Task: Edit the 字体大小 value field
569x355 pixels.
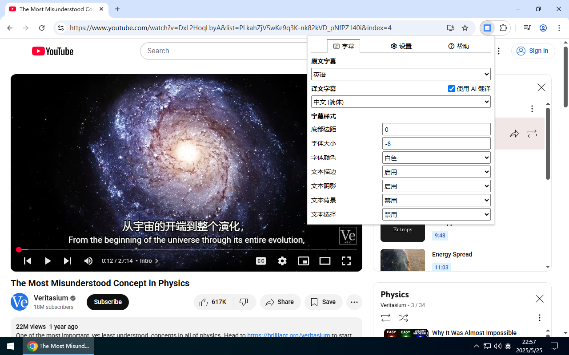Action: click(436, 143)
